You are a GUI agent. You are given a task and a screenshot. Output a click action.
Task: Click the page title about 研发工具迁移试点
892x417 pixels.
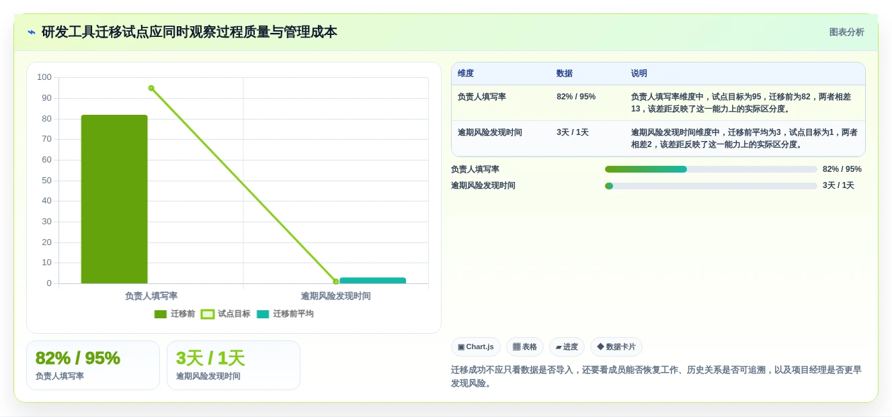[190, 32]
